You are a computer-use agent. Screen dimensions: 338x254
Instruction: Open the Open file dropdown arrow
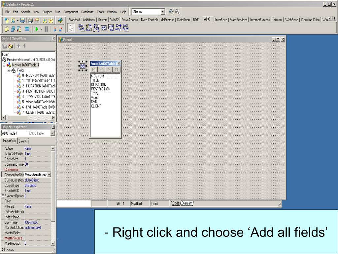point(18,21)
